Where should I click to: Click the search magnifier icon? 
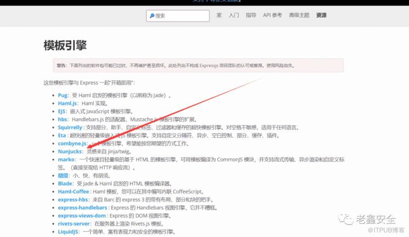point(152,16)
